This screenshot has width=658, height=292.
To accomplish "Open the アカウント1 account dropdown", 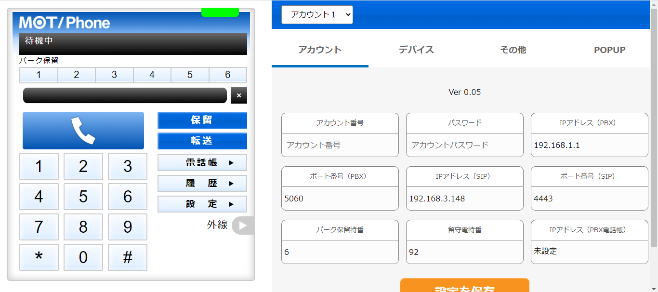I will click(317, 14).
